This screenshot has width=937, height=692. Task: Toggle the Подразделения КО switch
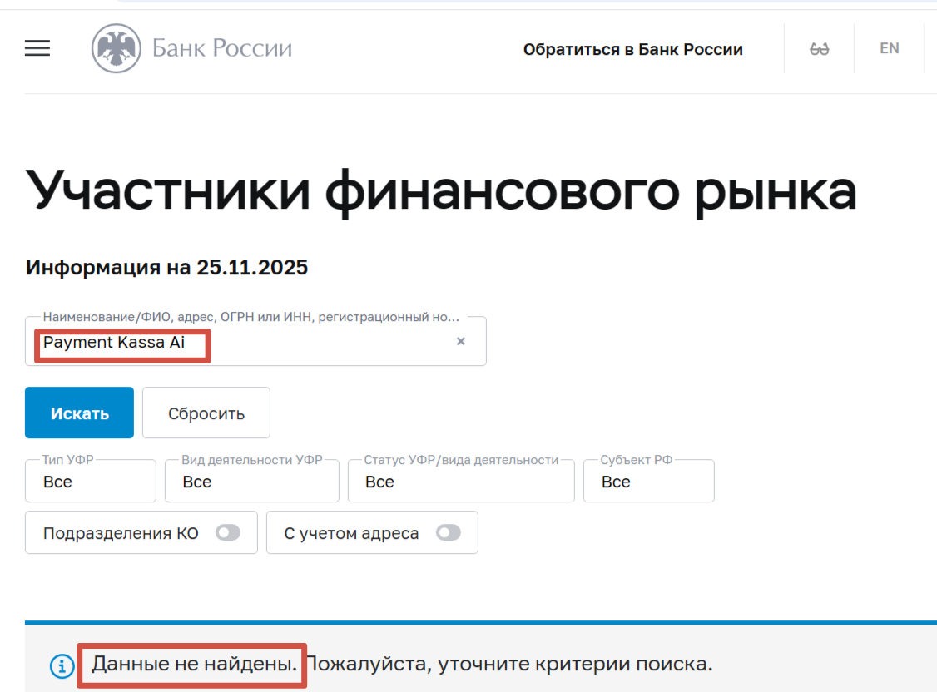point(228,532)
